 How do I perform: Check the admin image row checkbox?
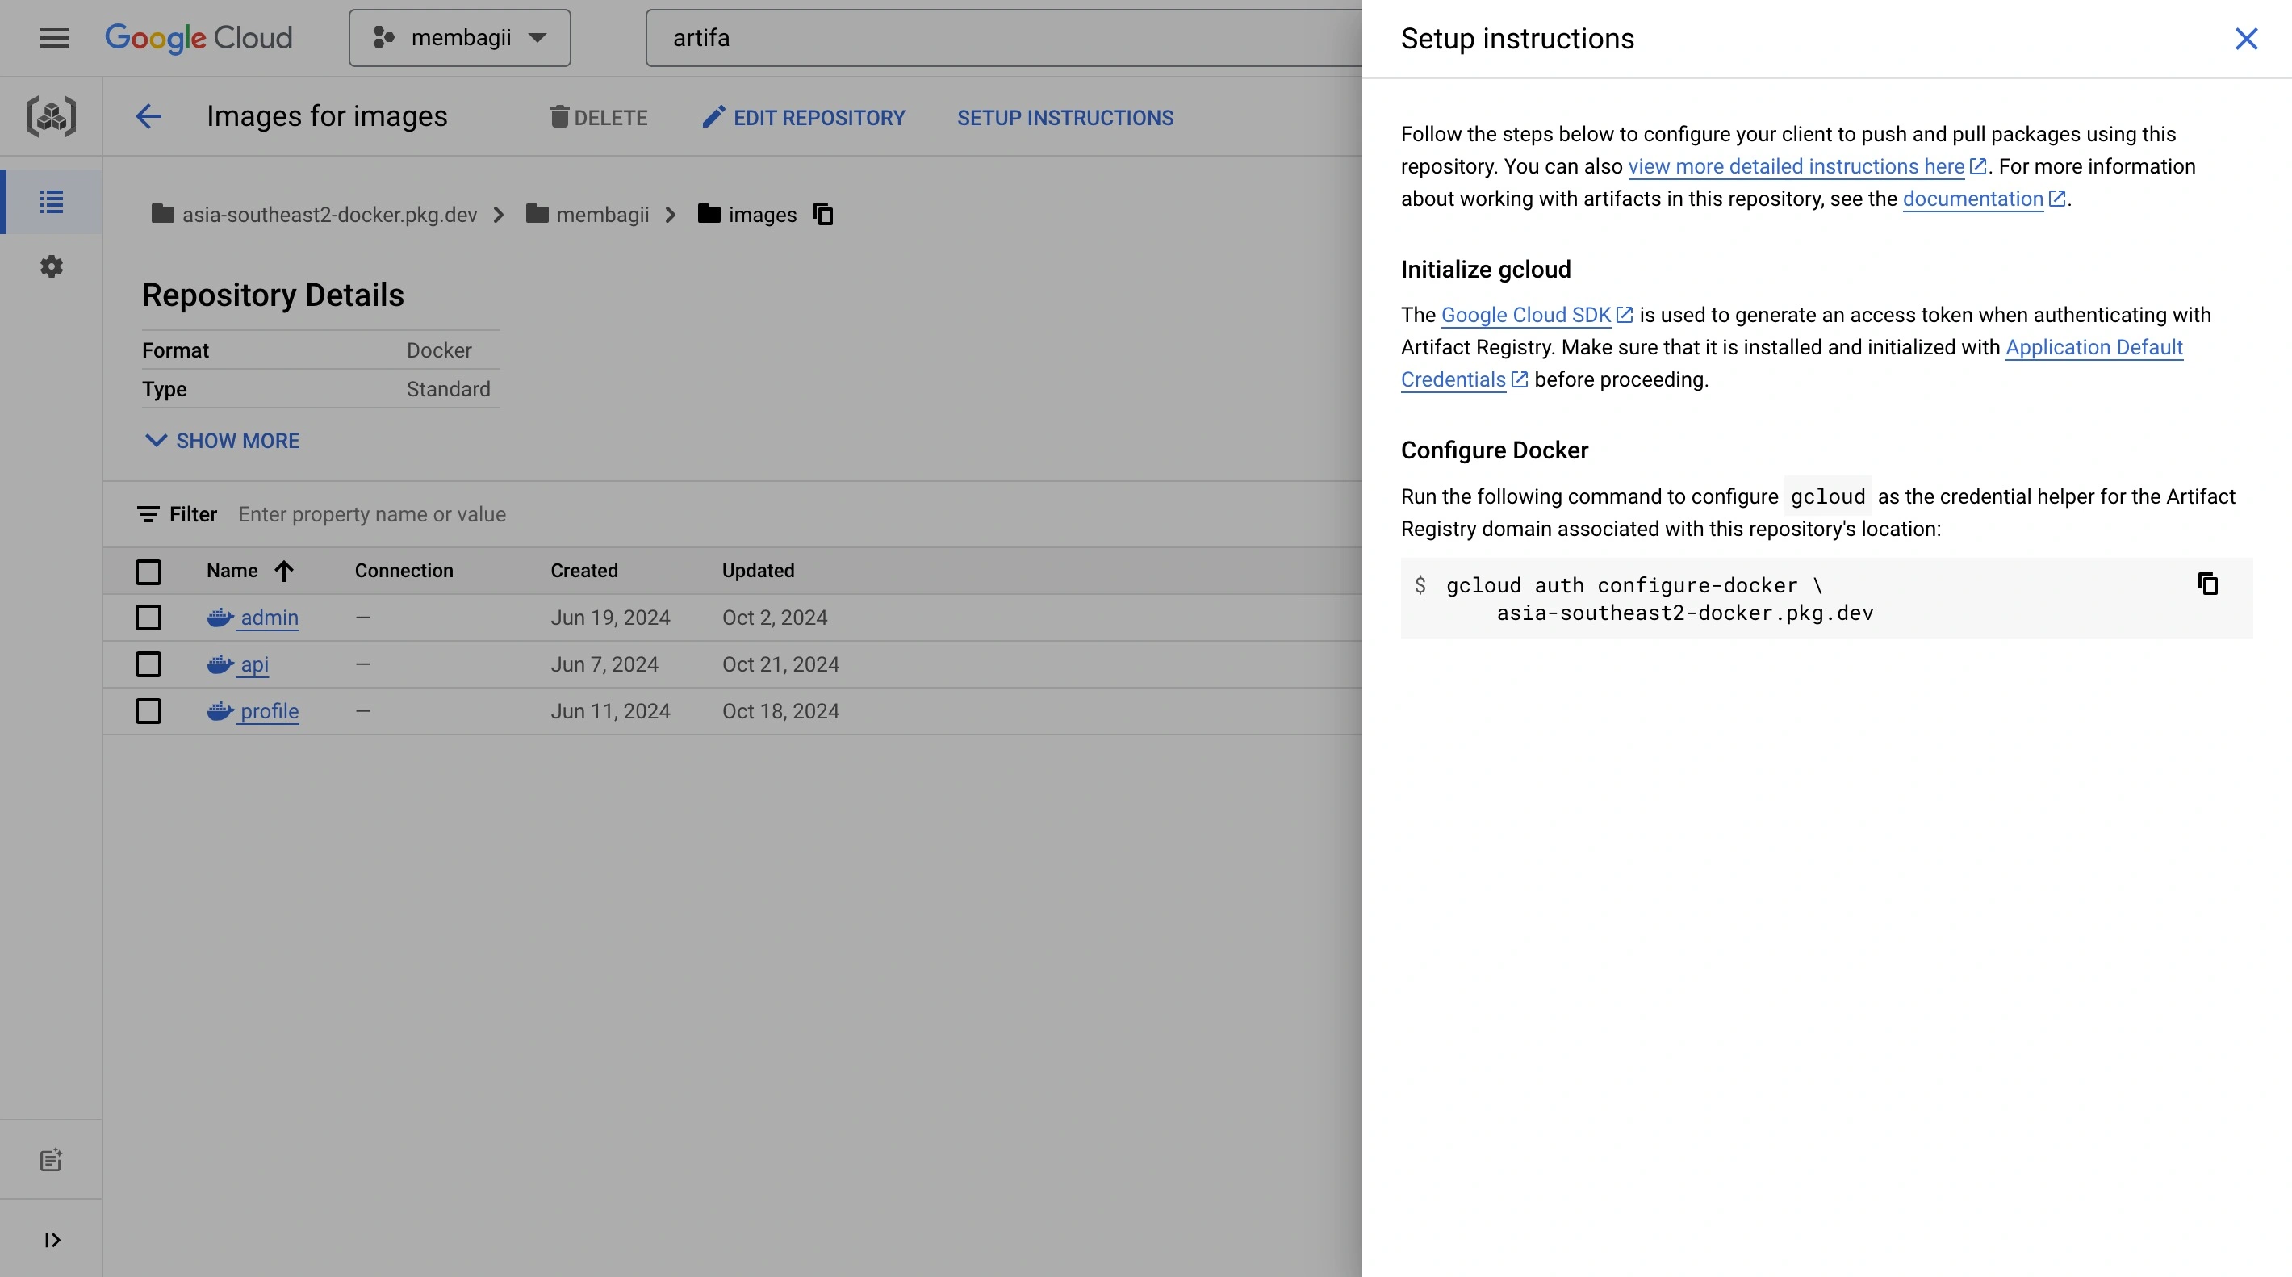(x=148, y=618)
